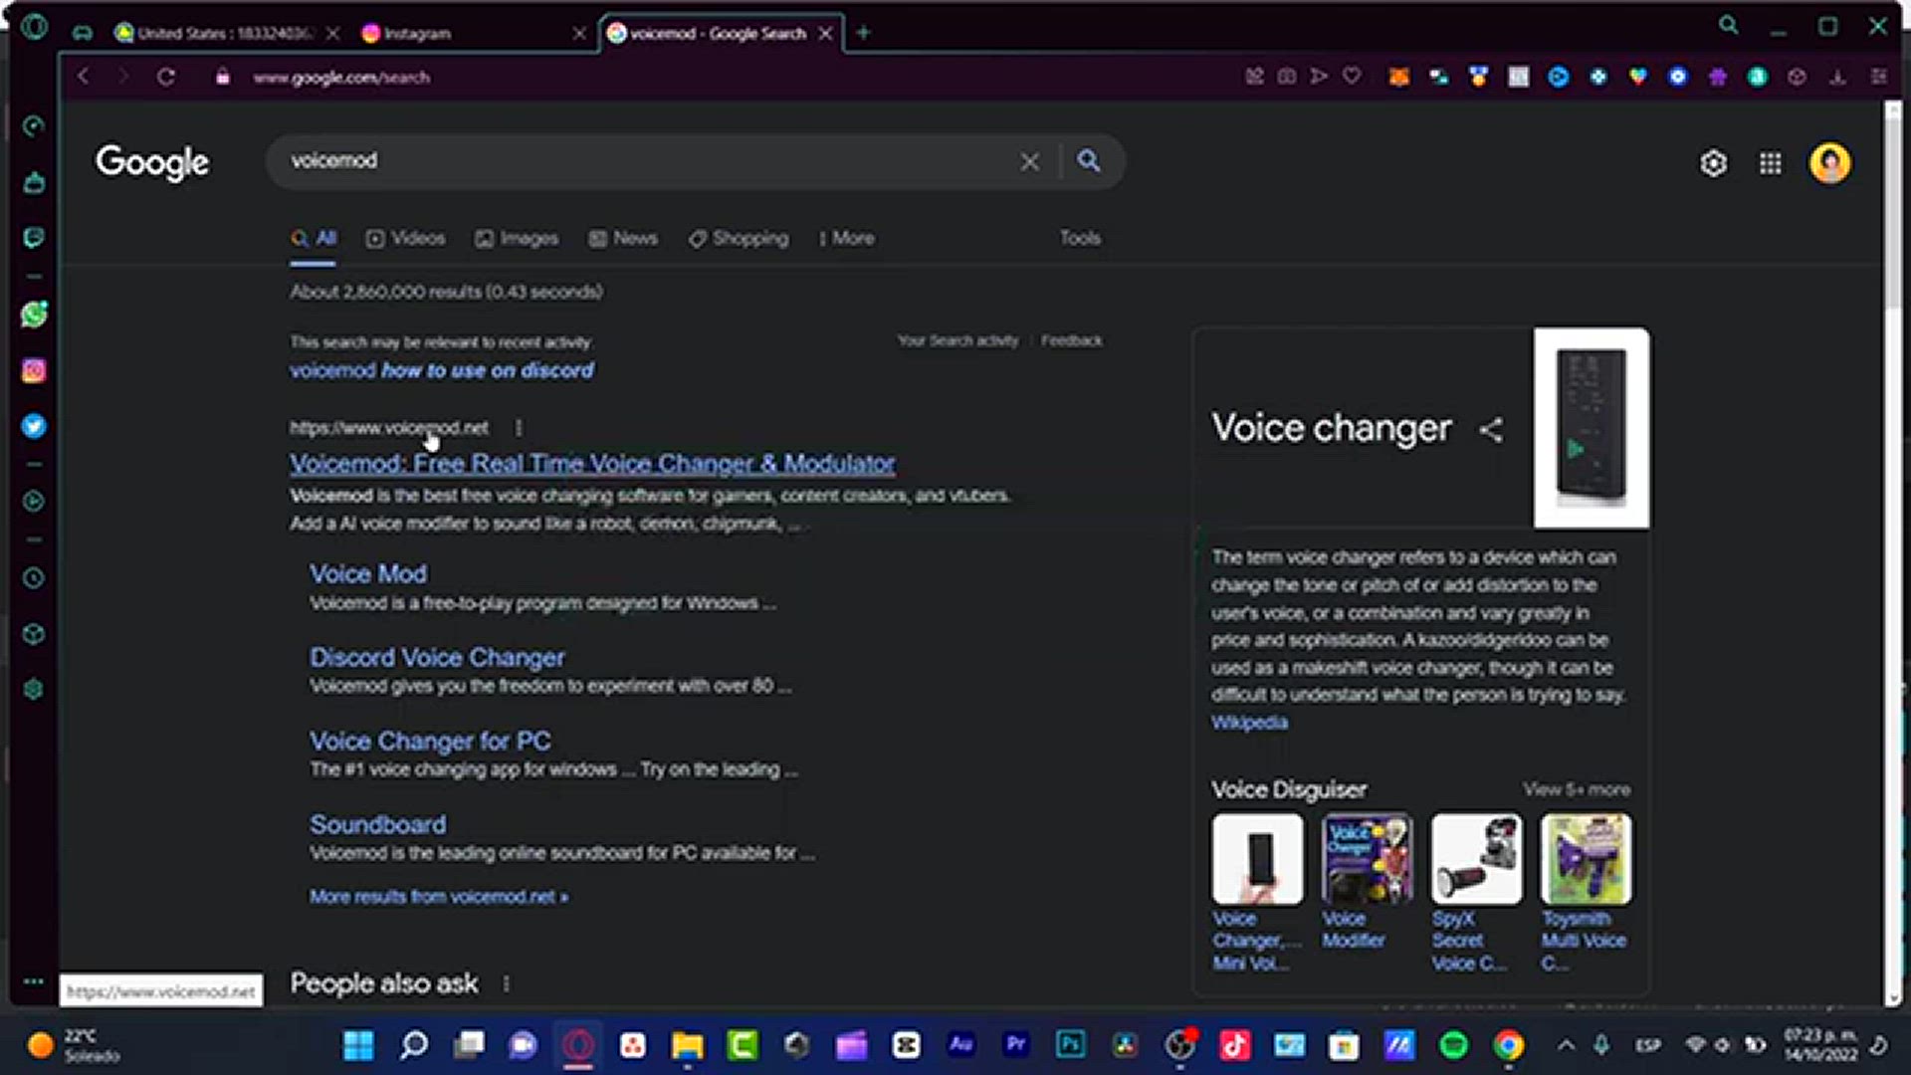Open the Google apps grid
This screenshot has height=1075, width=1911.
coord(1771,163)
